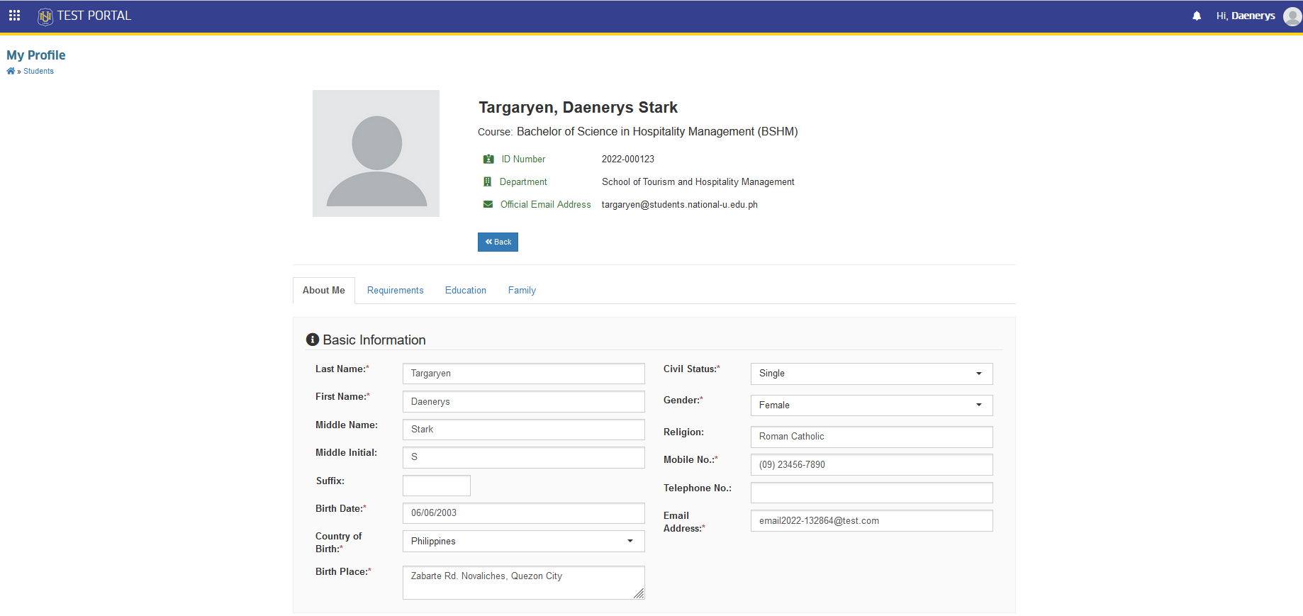Click the empty Suffix input field
Viewport: 1303px width, 616px height.
pos(437,486)
